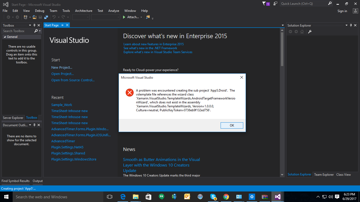
Task: Click the New Project... link
Action: coord(62,68)
